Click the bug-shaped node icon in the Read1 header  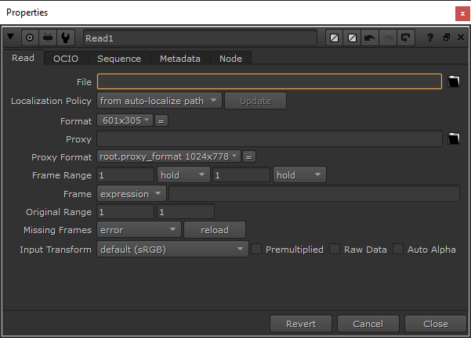click(x=48, y=38)
